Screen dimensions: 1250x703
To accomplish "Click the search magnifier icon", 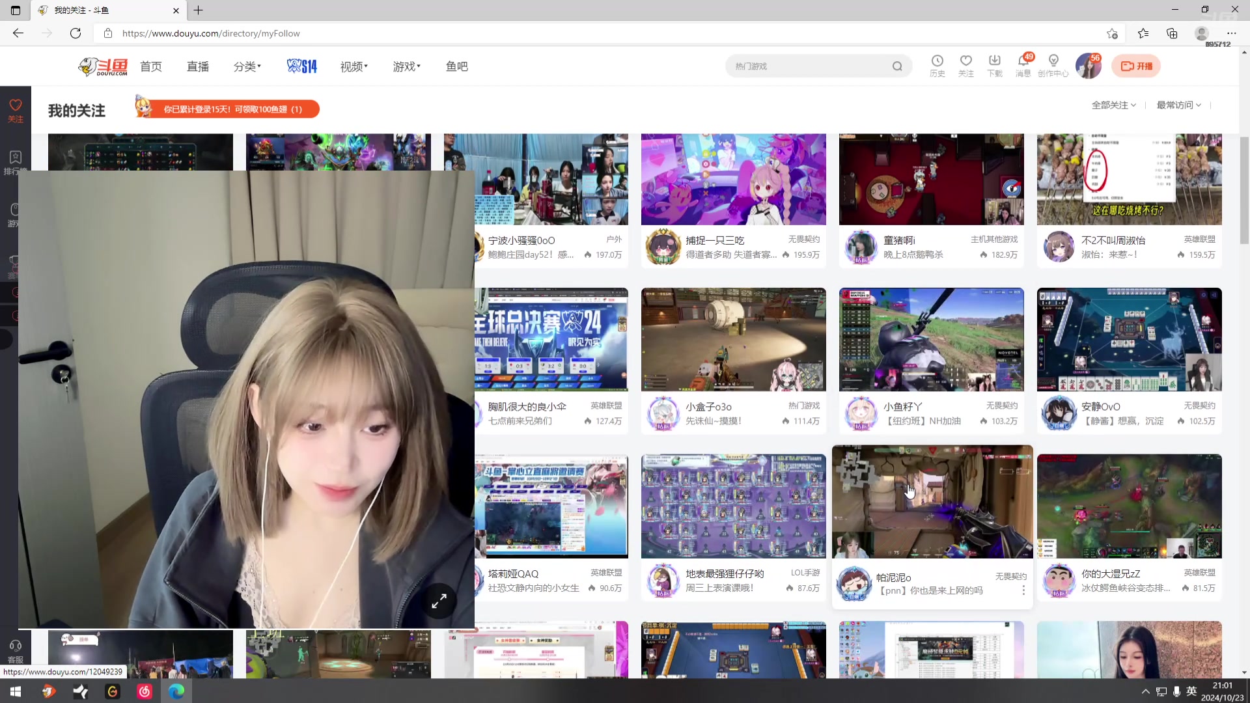I will point(897,66).
